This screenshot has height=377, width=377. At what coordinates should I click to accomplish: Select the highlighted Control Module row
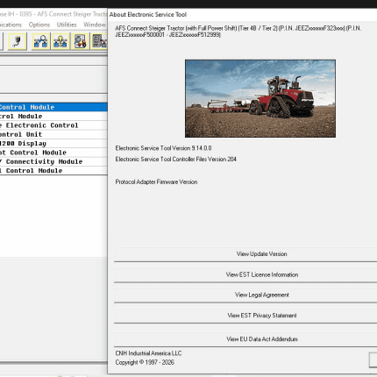(x=53, y=107)
